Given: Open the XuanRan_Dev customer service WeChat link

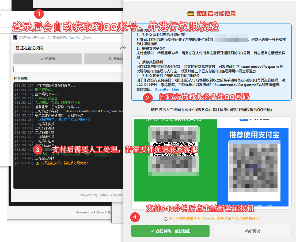Looking at the screenshot, I should point(167,89).
